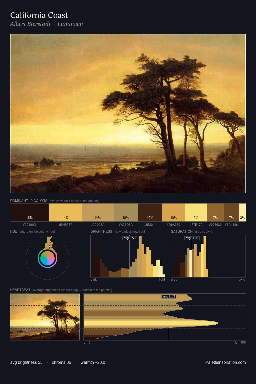Click the hex label #22100D
This screenshot has height=384, width=256.
pyautogui.click(x=29, y=225)
